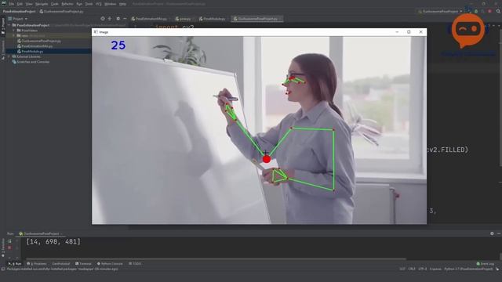Hide the Project panel with minus icon
Screen dimensions: 502x282
point(125,19)
